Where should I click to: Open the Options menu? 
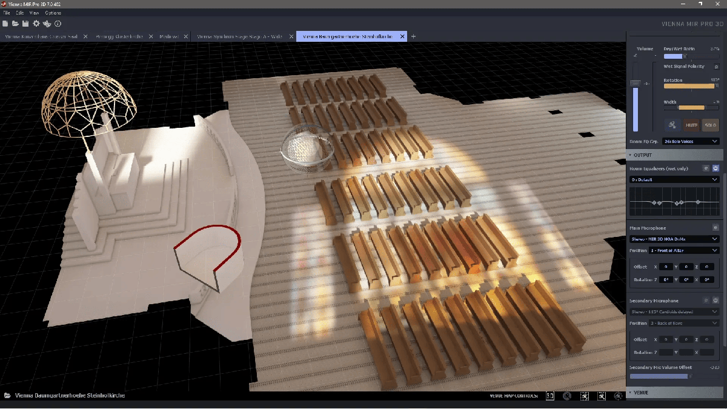[53, 13]
